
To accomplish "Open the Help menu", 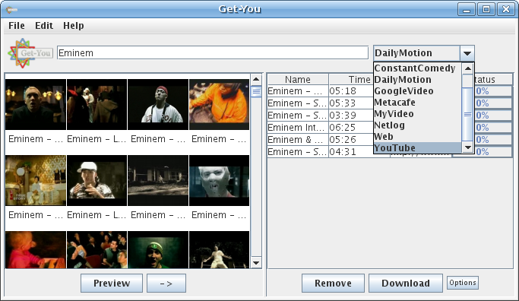I will pos(74,26).
